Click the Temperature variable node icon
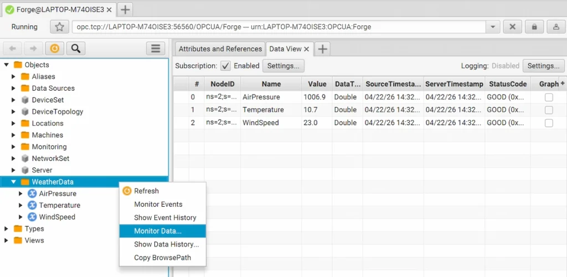This screenshot has width=567, height=277. (x=32, y=205)
